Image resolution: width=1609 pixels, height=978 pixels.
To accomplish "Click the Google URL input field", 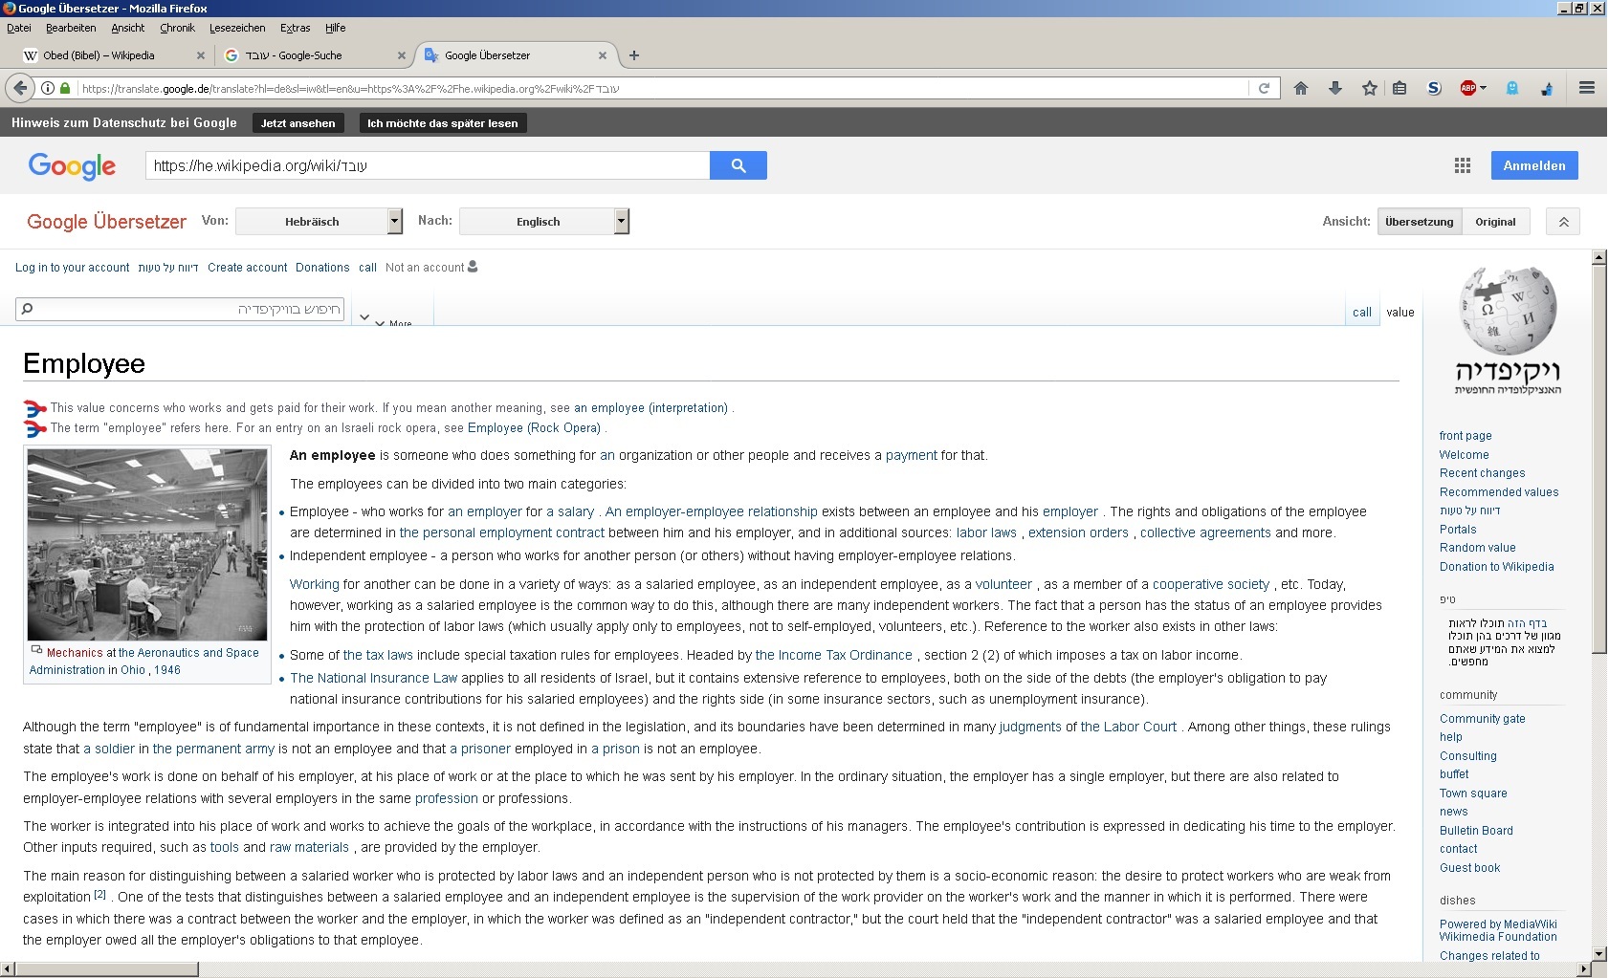I will click(x=428, y=165).
